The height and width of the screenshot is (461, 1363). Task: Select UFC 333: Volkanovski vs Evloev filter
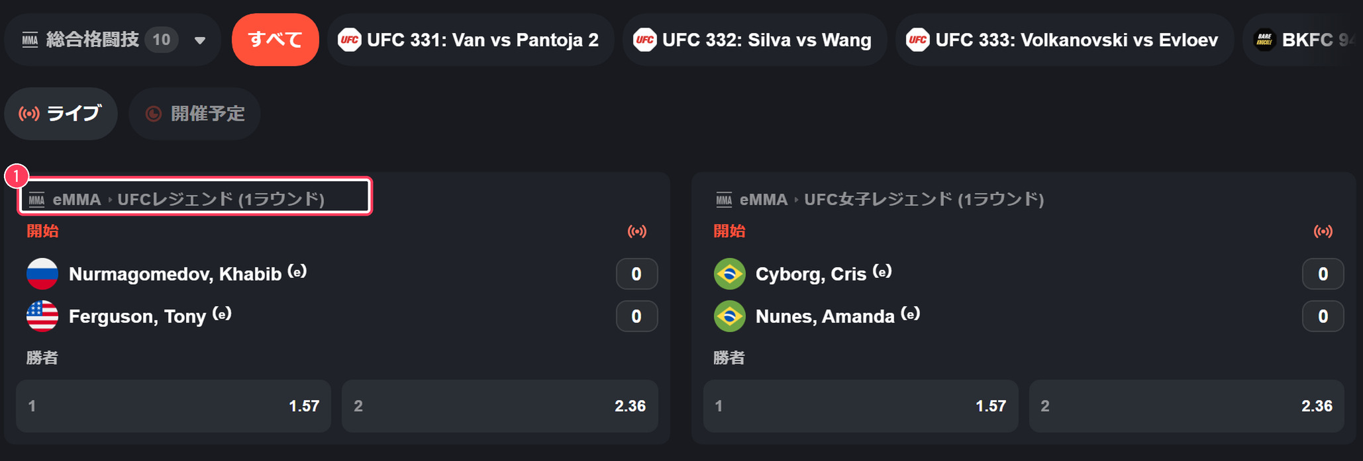click(x=1064, y=40)
